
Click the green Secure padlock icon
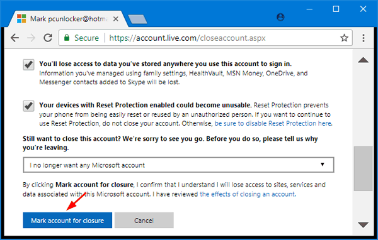[67, 38]
